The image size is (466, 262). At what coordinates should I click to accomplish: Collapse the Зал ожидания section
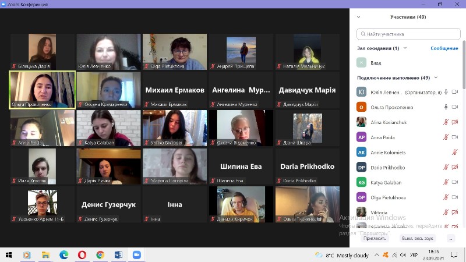(405, 48)
